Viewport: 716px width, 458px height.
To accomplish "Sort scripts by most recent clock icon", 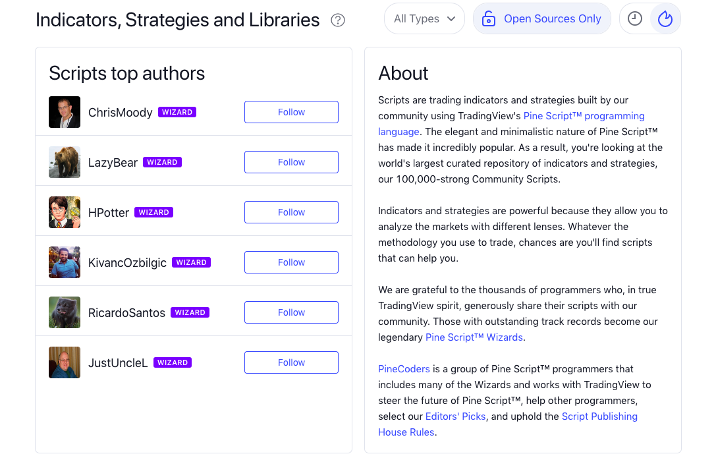I will pyautogui.click(x=635, y=19).
